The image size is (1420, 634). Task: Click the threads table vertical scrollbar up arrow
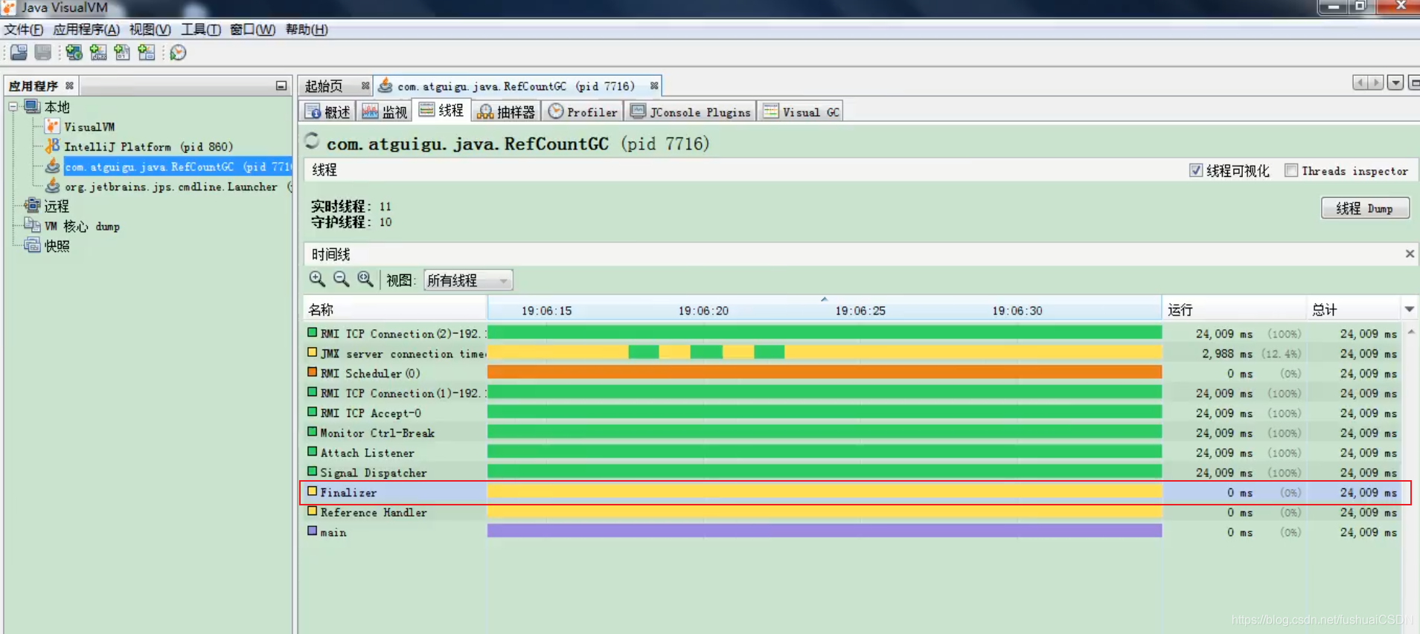pyautogui.click(x=1411, y=331)
